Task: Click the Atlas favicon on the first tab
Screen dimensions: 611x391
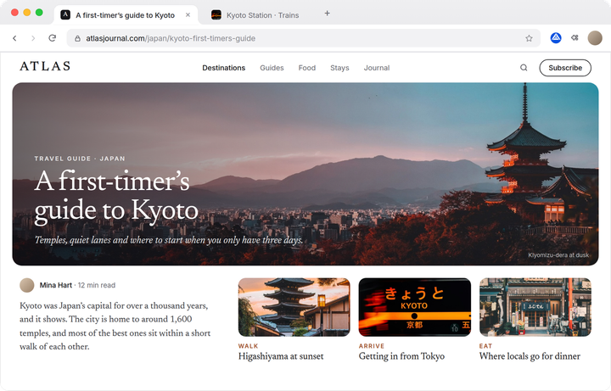Action: [x=65, y=14]
